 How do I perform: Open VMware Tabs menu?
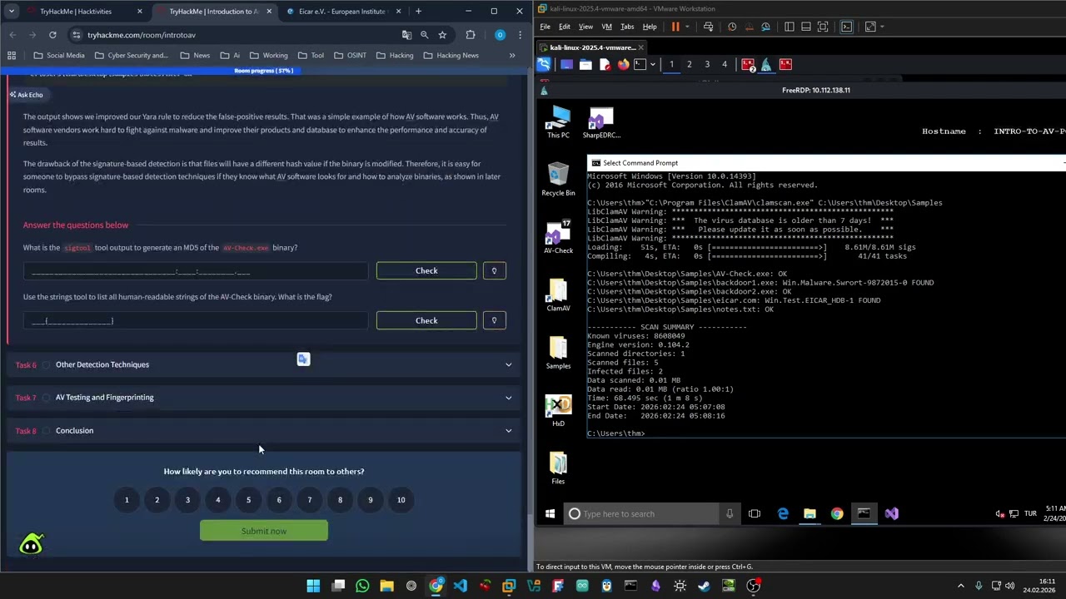[x=627, y=27]
